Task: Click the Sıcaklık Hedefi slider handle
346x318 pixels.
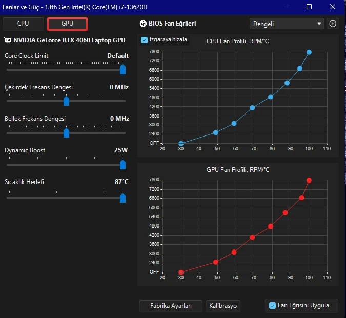Action: point(123,198)
